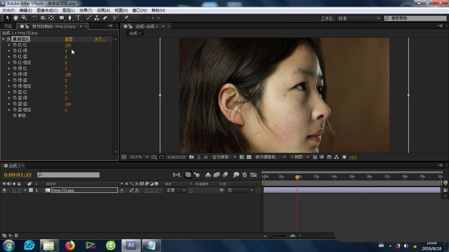Image resolution: width=449 pixels, height=252 pixels.
Task: Open the 1 视图 view layout dropdown
Action: [299, 157]
